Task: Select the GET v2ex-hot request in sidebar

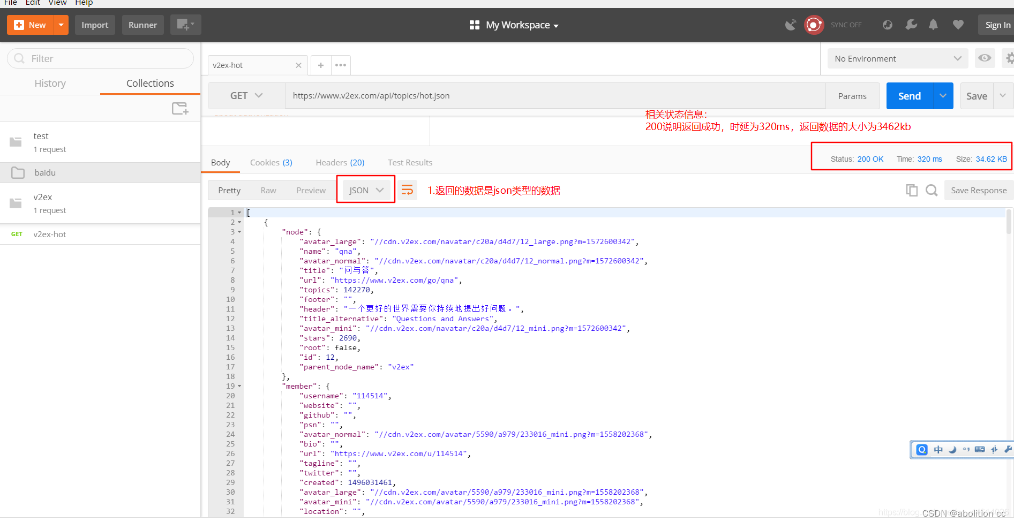Action: 100,234
